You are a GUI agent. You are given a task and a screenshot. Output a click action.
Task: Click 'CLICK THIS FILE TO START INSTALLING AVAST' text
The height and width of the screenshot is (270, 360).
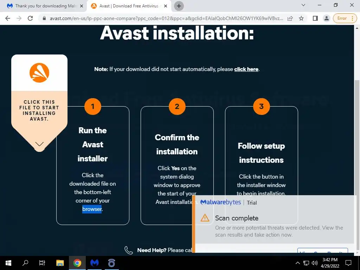39,110
